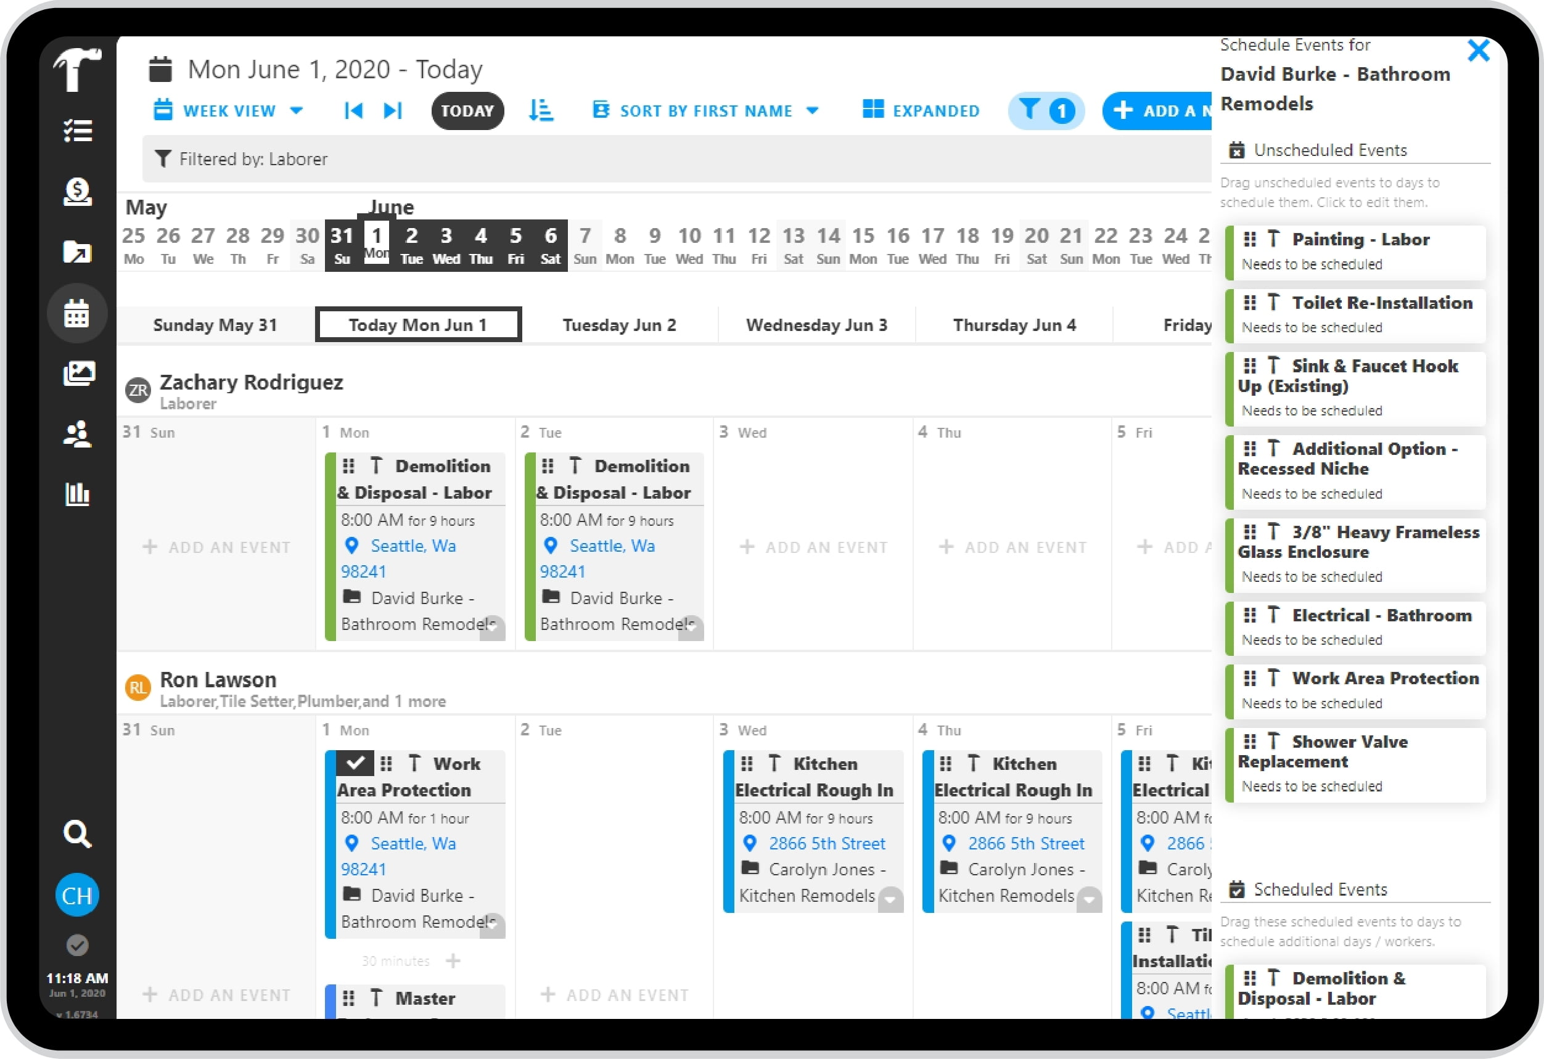Select the TODAY tab in calendar header

(466, 110)
